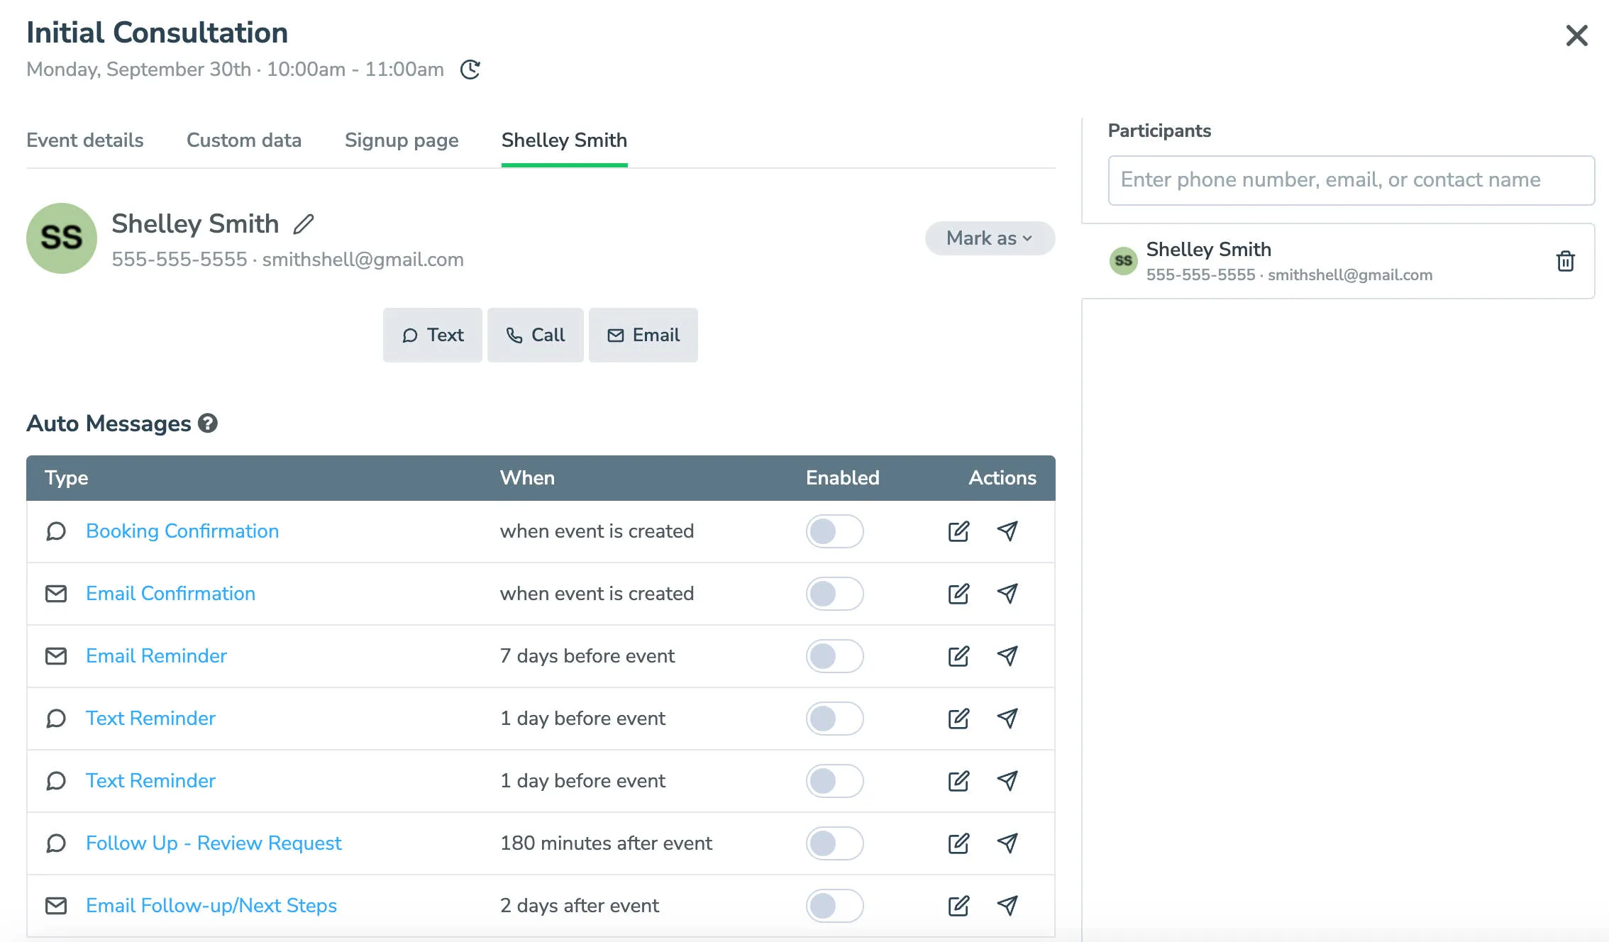This screenshot has width=1609, height=942.
Task: Open the Signup page tab
Action: [401, 140]
